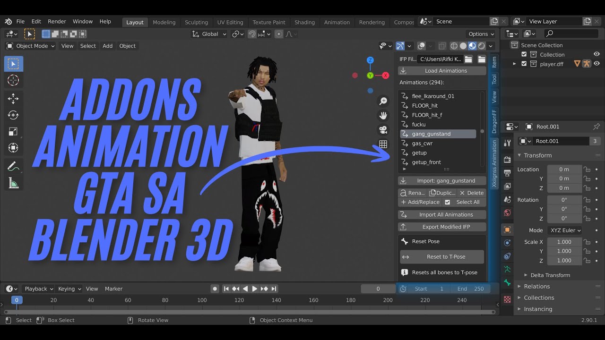
Task: Switch to the UV Editing workspace tab
Action: [230, 22]
